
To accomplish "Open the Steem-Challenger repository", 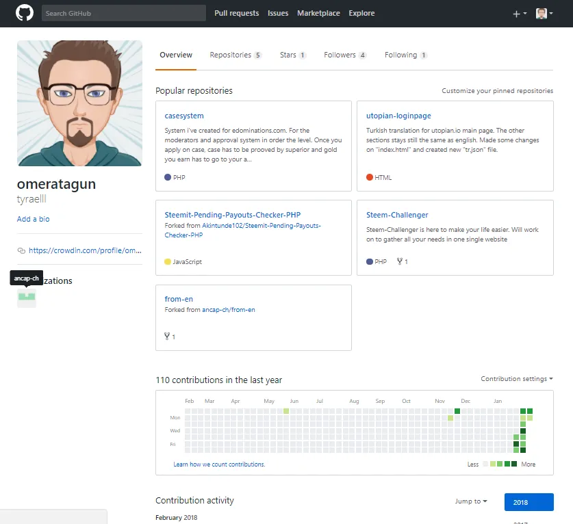I will [x=397, y=215].
